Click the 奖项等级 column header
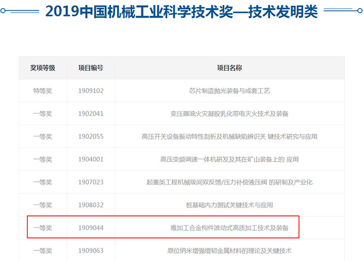This screenshot has height=261, width=364. pos(42,68)
